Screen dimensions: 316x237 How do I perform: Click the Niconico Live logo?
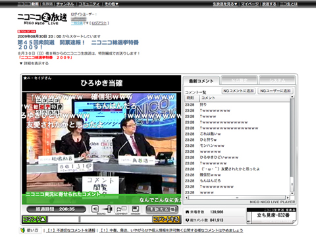point(42,18)
